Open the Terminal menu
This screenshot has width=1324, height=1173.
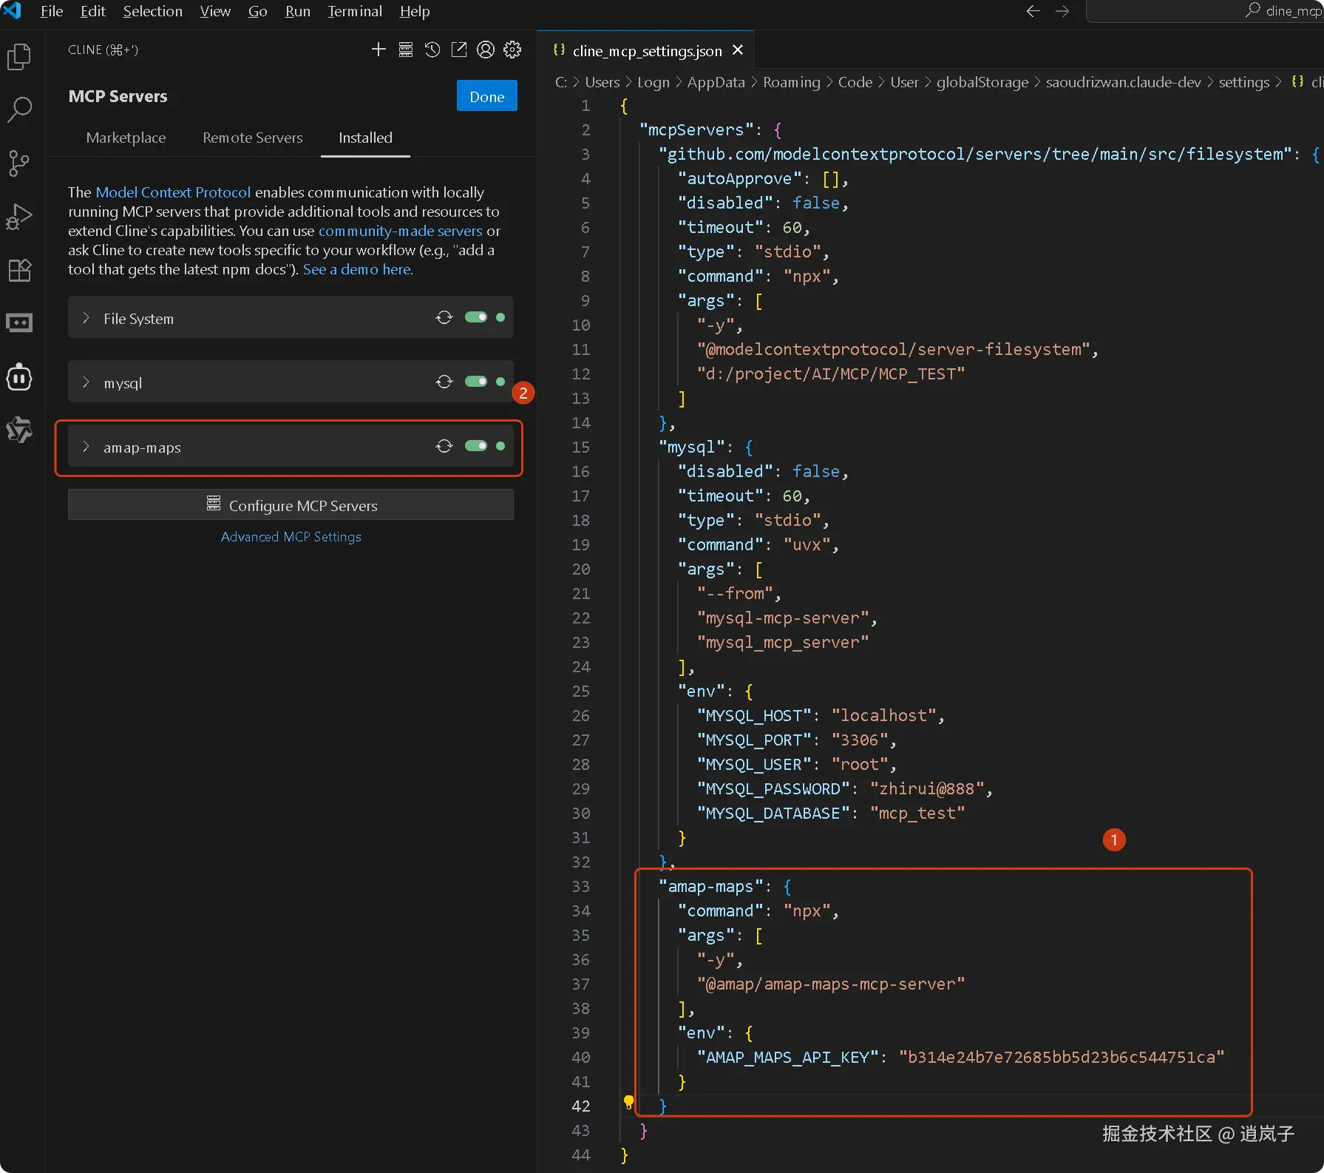click(355, 11)
